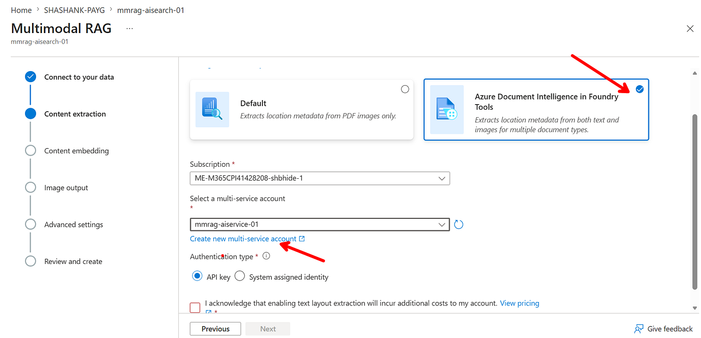Click the scrollbar up arrow

click(695, 73)
